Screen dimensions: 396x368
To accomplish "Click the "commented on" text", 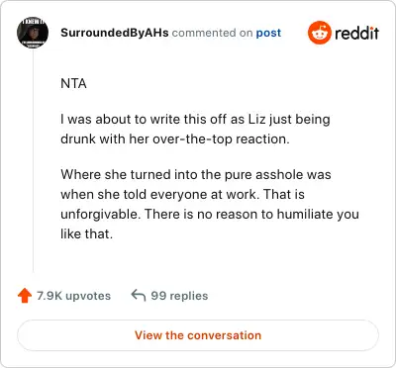I will [212, 33].
